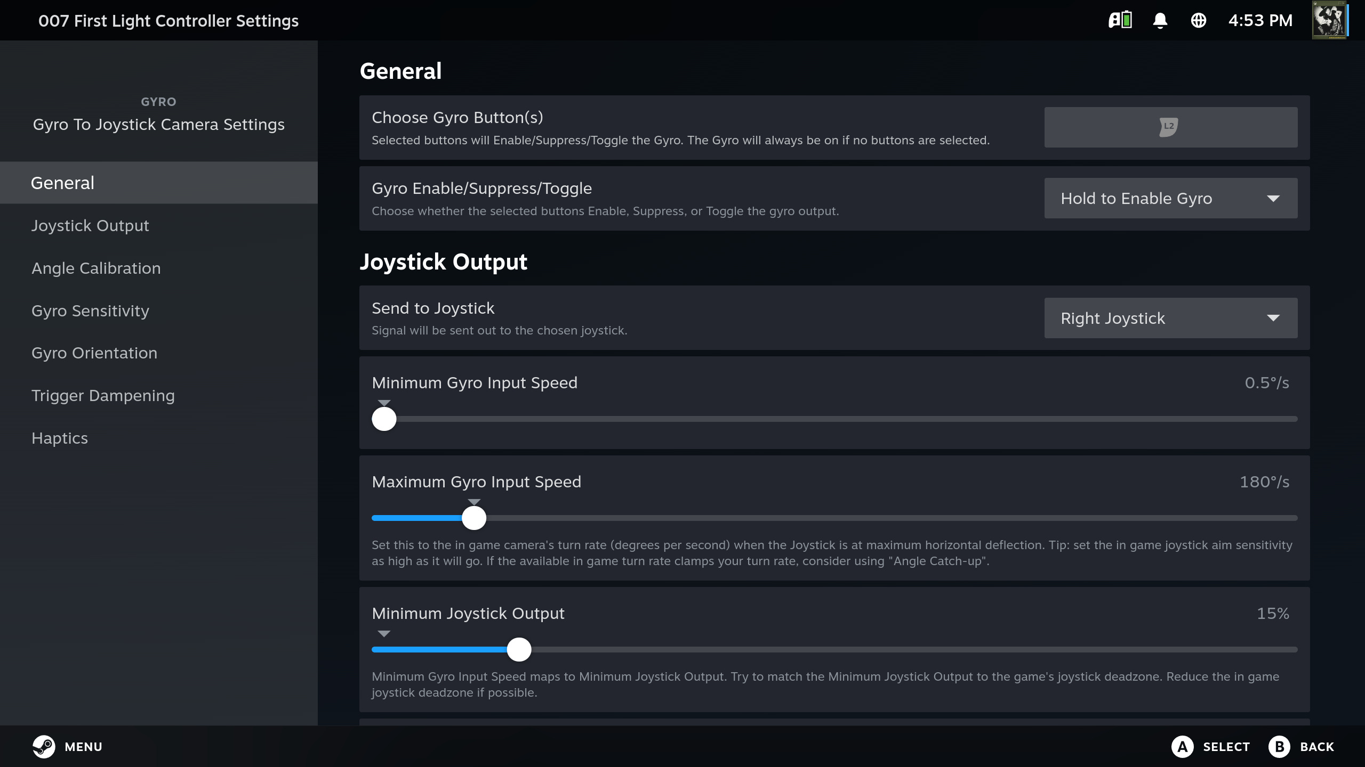Viewport: 1365px width, 767px height.
Task: Click the 4:53 PM clock
Action: pyautogui.click(x=1260, y=20)
